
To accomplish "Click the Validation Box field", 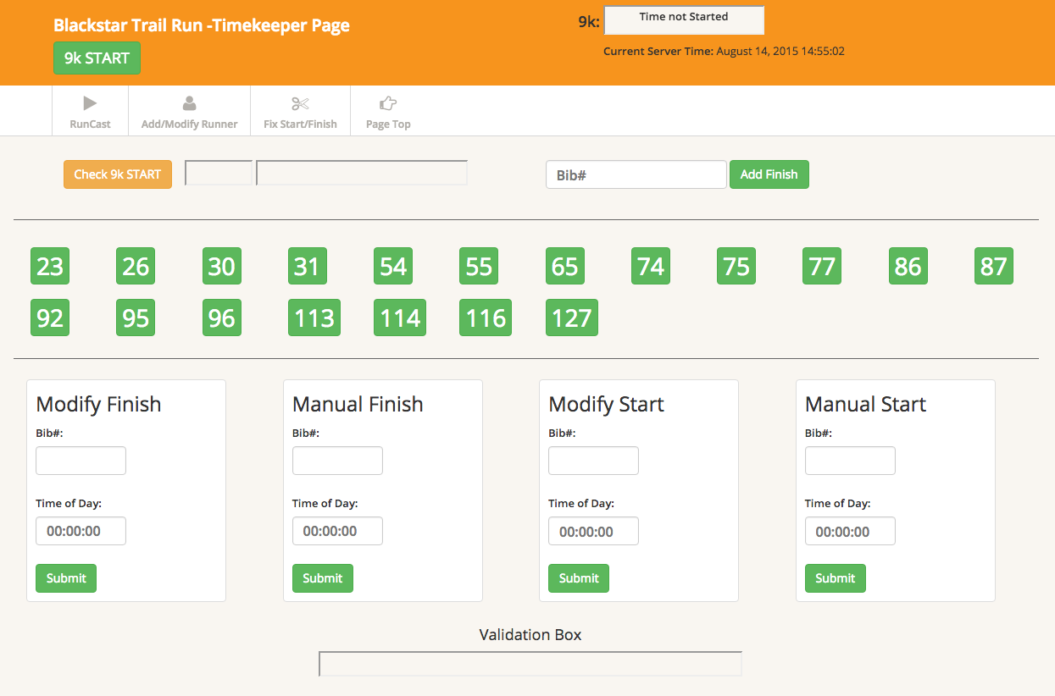I will (x=530, y=664).
